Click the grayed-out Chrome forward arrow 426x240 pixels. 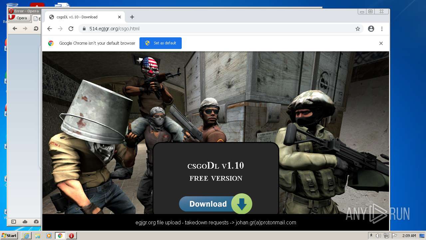point(60,29)
